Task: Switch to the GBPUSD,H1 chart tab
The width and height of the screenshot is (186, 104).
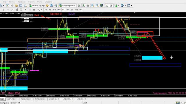Action: click(x=12, y=99)
